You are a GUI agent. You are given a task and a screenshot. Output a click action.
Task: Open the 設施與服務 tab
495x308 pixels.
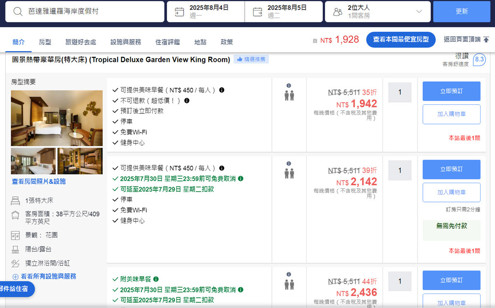[126, 42]
